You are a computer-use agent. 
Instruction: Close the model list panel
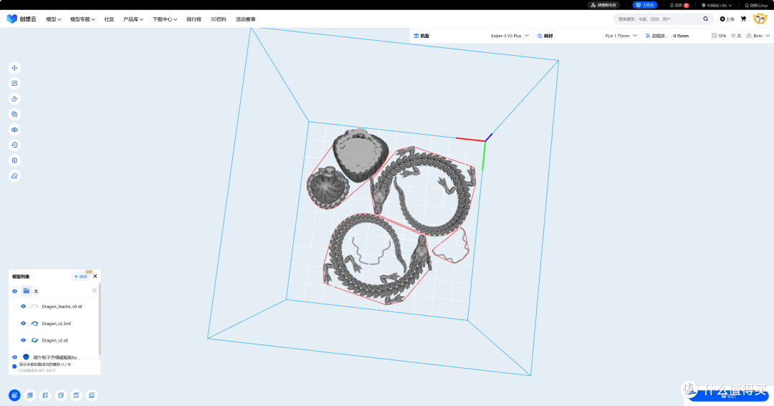click(x=95, y=276)
